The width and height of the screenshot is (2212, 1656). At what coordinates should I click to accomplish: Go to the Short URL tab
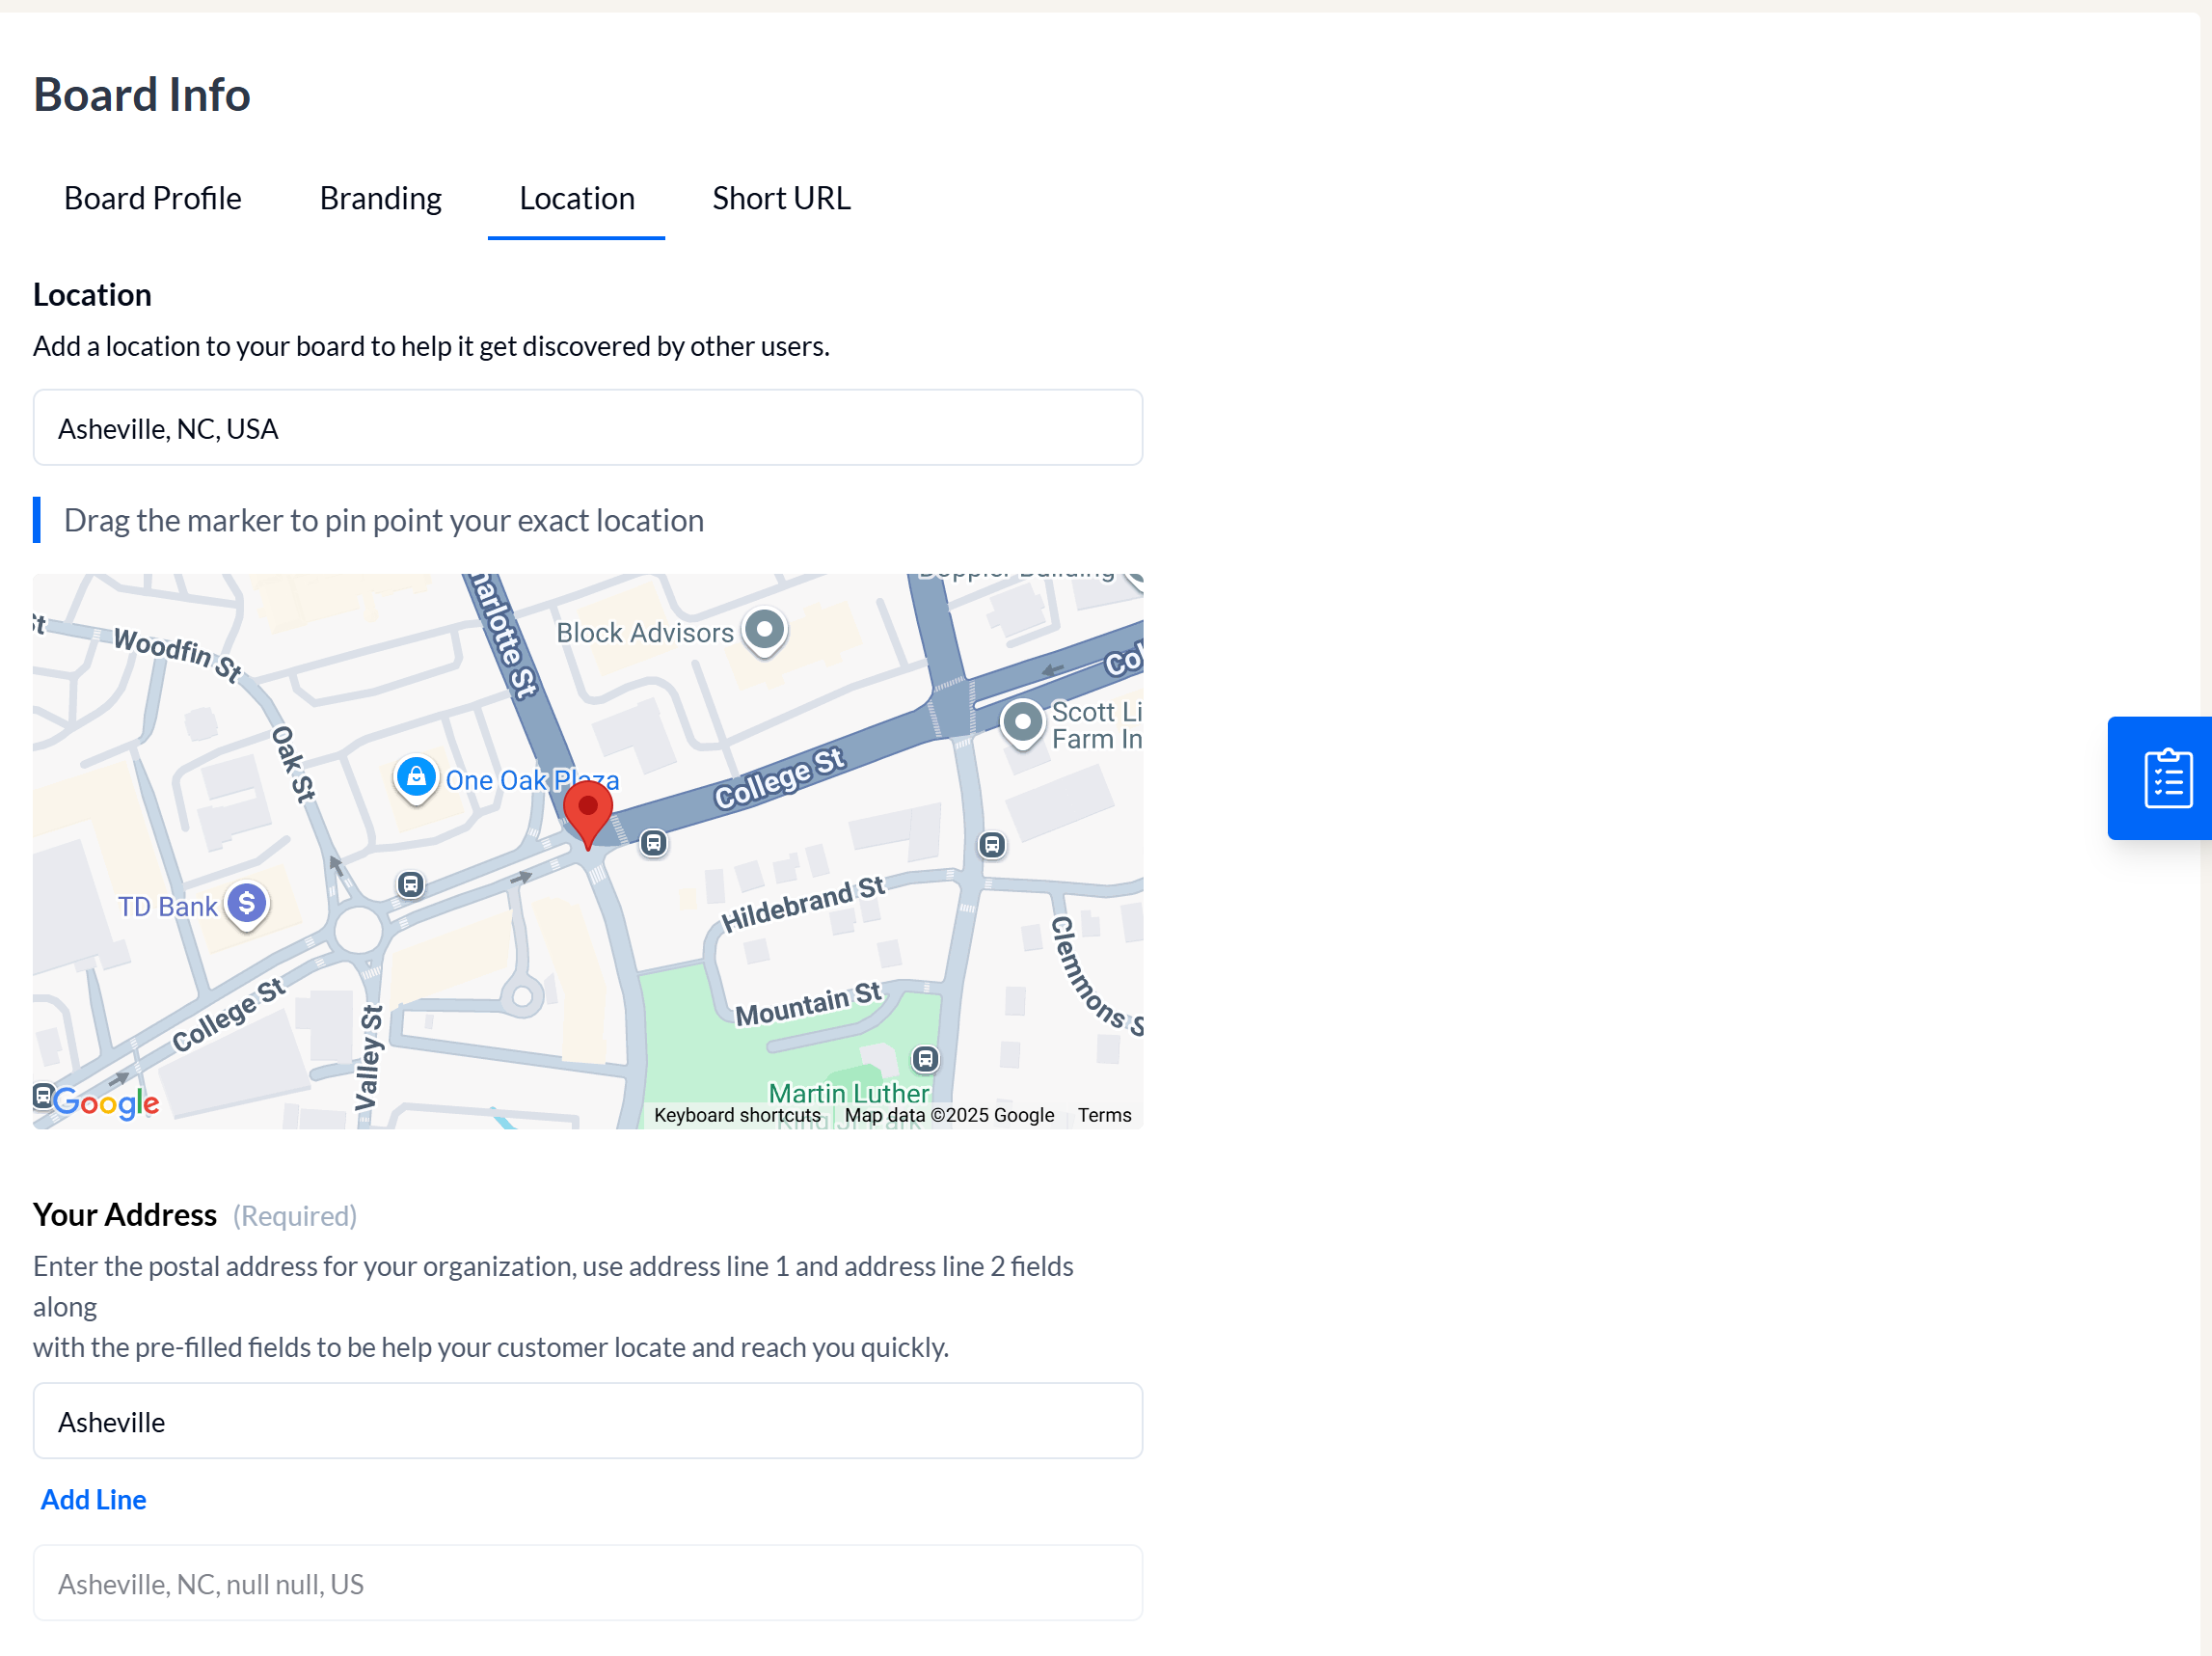pyautogui.click(x=780, y=198)
